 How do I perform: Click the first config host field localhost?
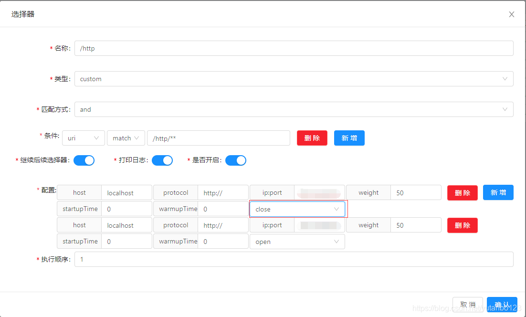point(126,192)
